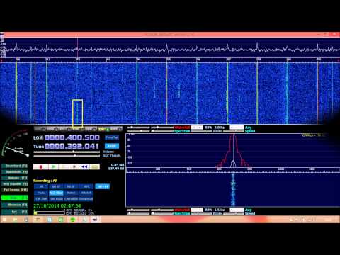Open Soundcard [F5] settings
The height and width of the screenshot is (255, 340).
tap(15, 166)
